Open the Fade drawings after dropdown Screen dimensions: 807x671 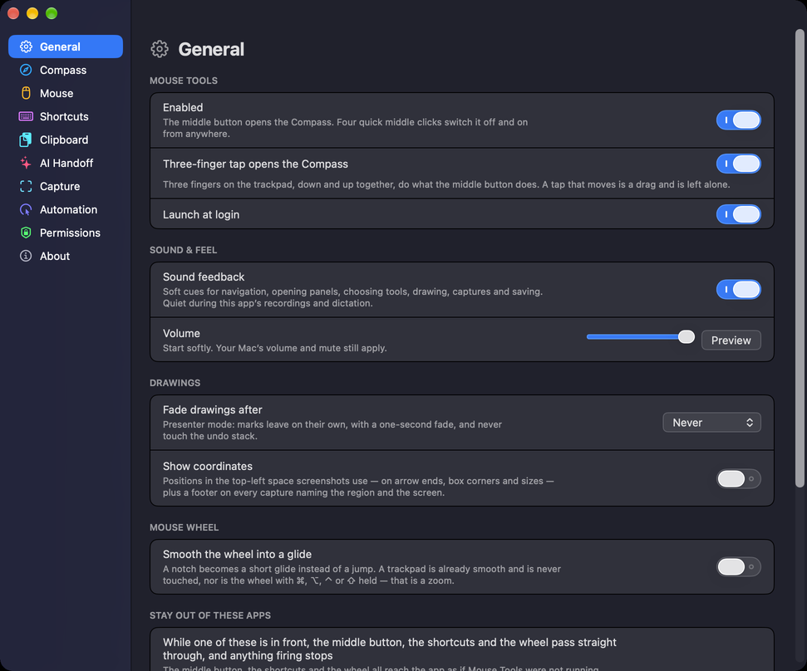click(x=711, y=423)
